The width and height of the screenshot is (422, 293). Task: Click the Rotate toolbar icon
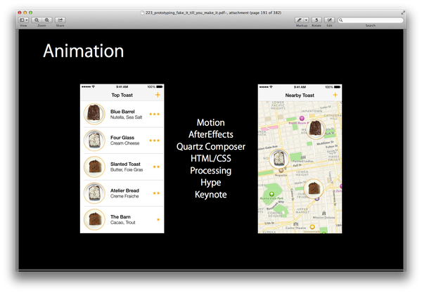[316, 20]
